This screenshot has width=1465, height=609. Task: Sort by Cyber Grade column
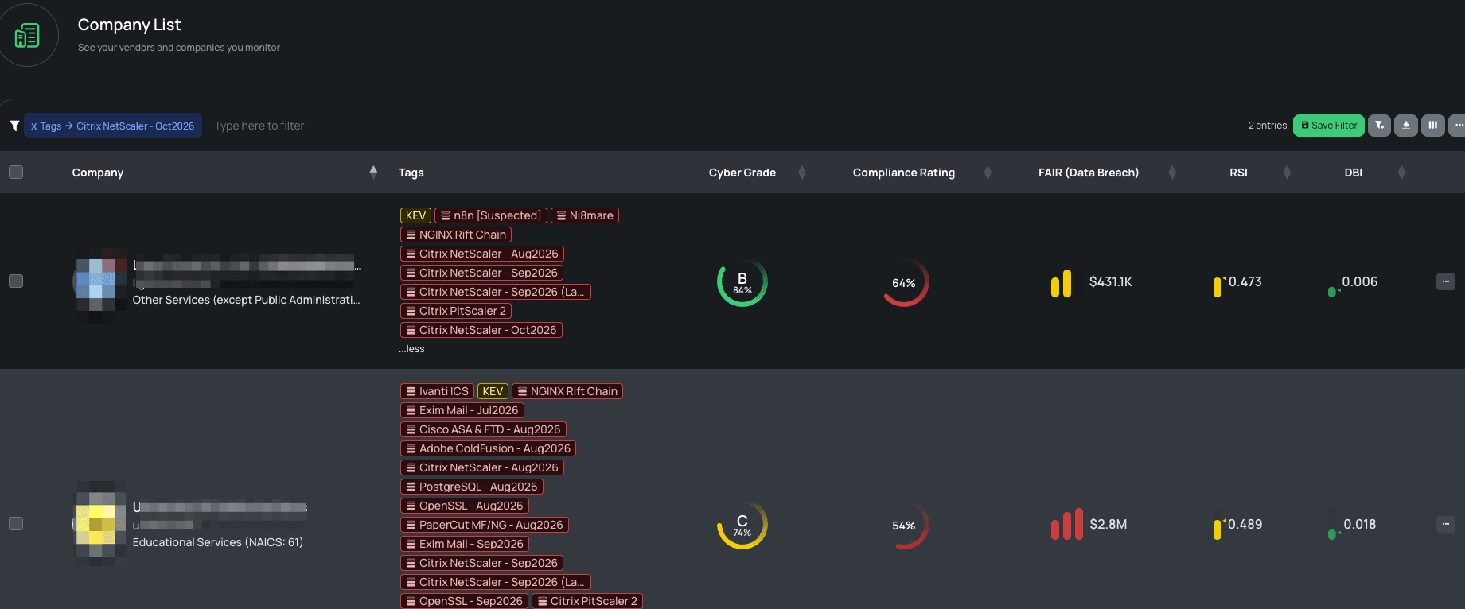(x=801, y=173)
